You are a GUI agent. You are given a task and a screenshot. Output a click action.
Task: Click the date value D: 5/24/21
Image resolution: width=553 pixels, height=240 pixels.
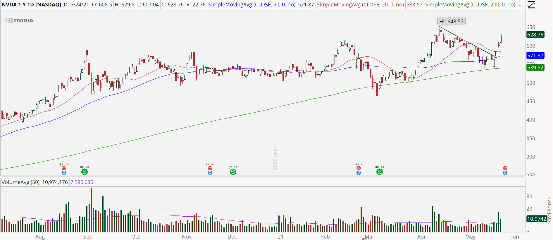point(76,5)
